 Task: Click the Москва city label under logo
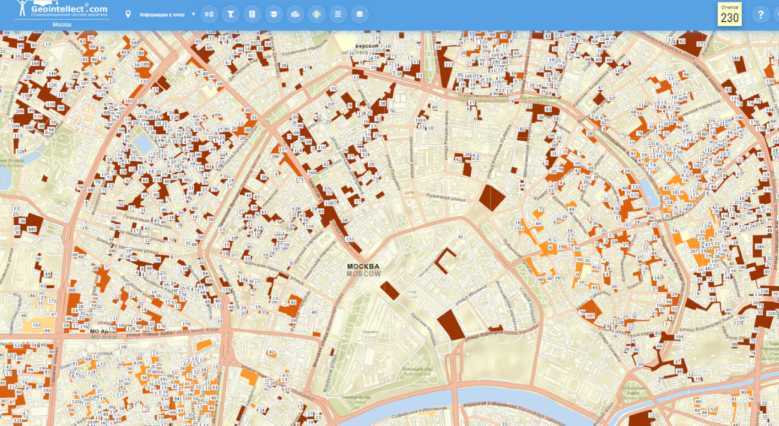62,25
